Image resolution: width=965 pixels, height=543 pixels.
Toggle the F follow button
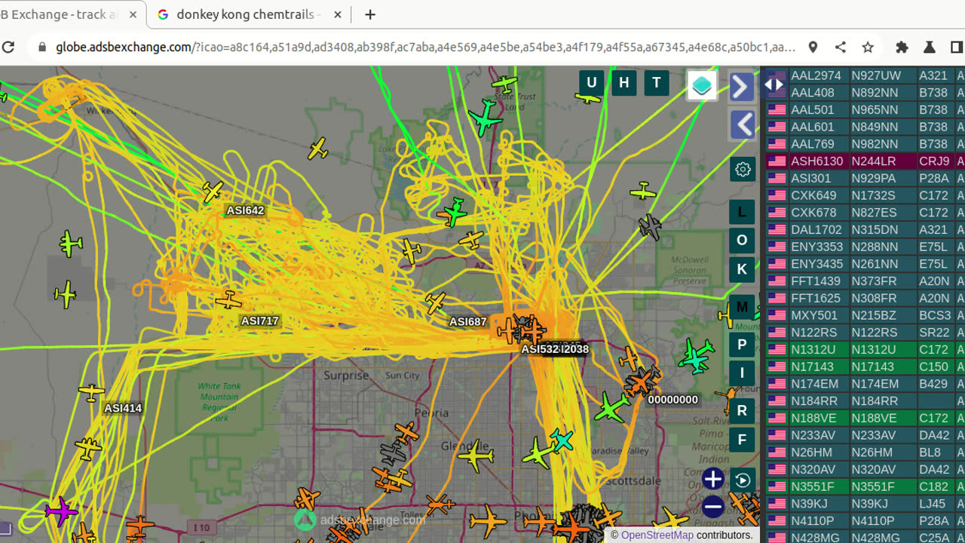pos(742,440)
